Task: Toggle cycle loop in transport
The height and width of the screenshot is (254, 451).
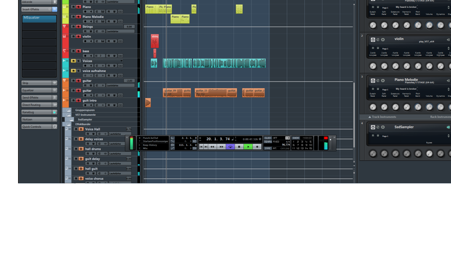Action: click(x=230, y=147)
